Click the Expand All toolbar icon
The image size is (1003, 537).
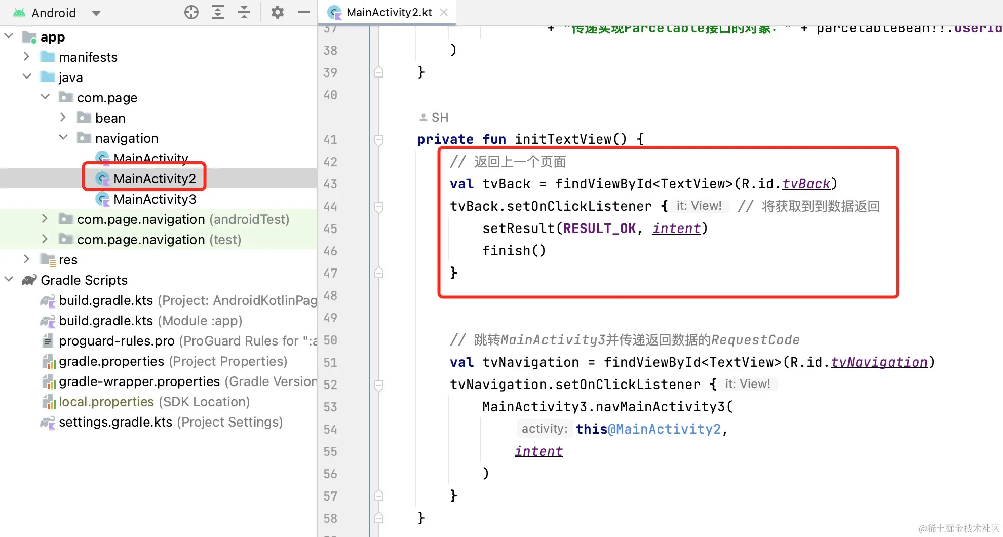pyautogui.click(x=218, y=12)
